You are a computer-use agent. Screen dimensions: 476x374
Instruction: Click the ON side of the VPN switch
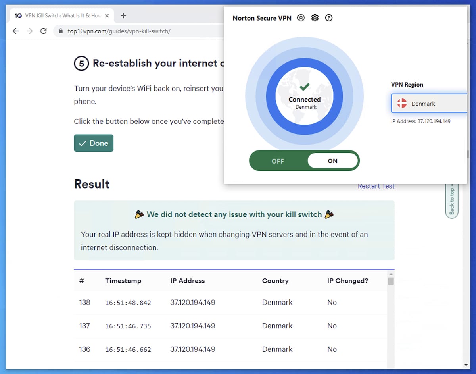tap(333, 161)
